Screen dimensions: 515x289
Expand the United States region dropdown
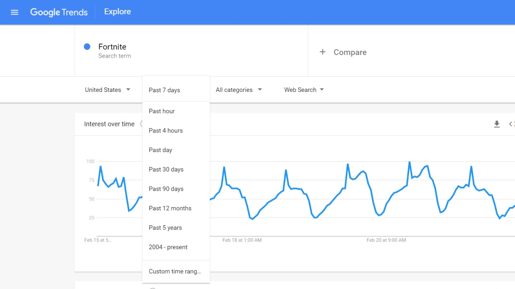tap(107, 90)
